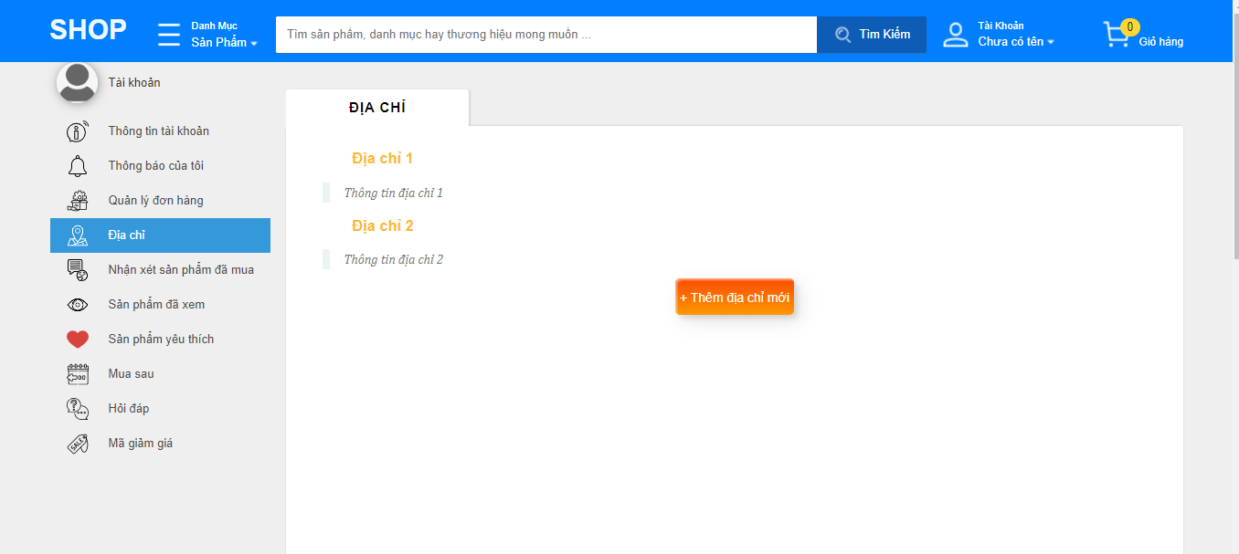Screen dimensions: 1239x554
Task: Open the Mã giảm giá menu item
Action: coord(141,444)
